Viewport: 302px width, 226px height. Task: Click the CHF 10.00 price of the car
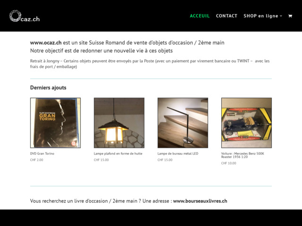coord(228,163)
